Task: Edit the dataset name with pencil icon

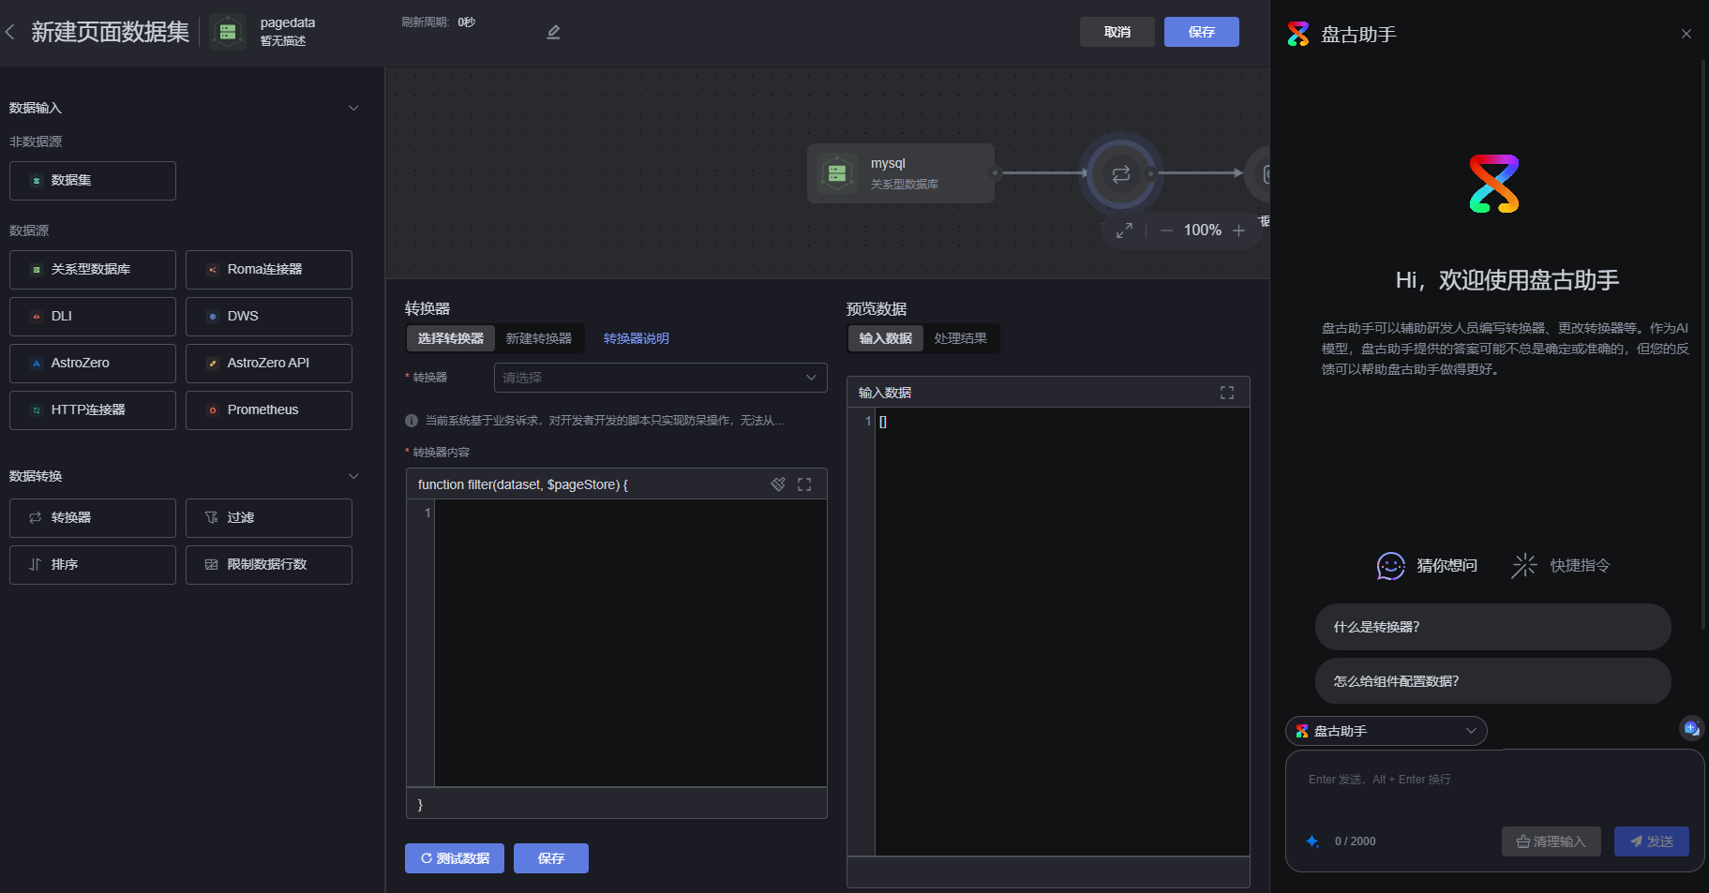Action: [553, 32]
